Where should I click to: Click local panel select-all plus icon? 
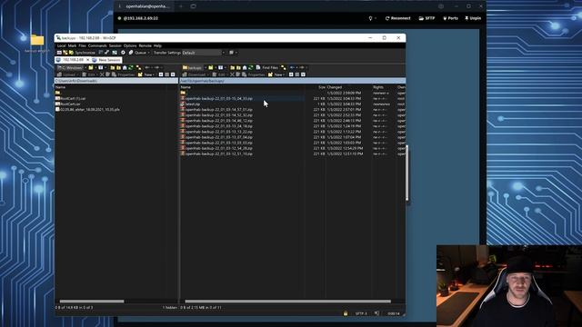161,74
